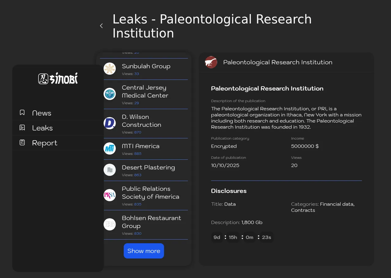Open the Leaks menu item
The image size is (391, 278).
coord(42,128)
